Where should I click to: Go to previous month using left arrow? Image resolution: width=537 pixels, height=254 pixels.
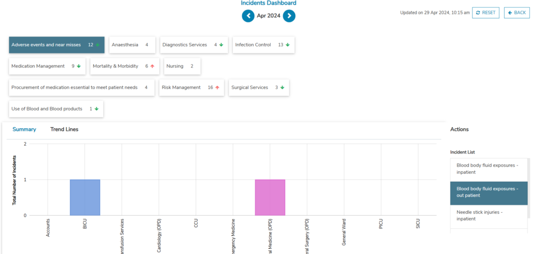pos(248,16)
